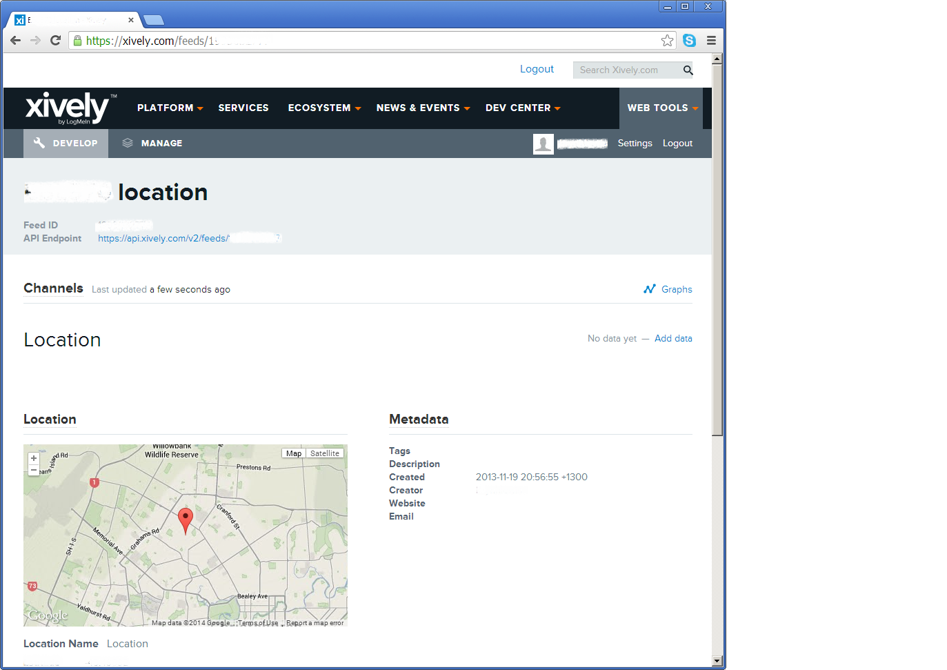Open Chrome hamburger menu
947x670 pixels.
711,41
